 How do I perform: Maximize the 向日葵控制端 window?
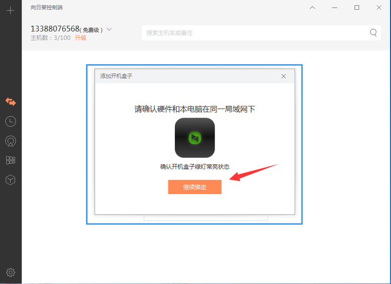point(357,8)
